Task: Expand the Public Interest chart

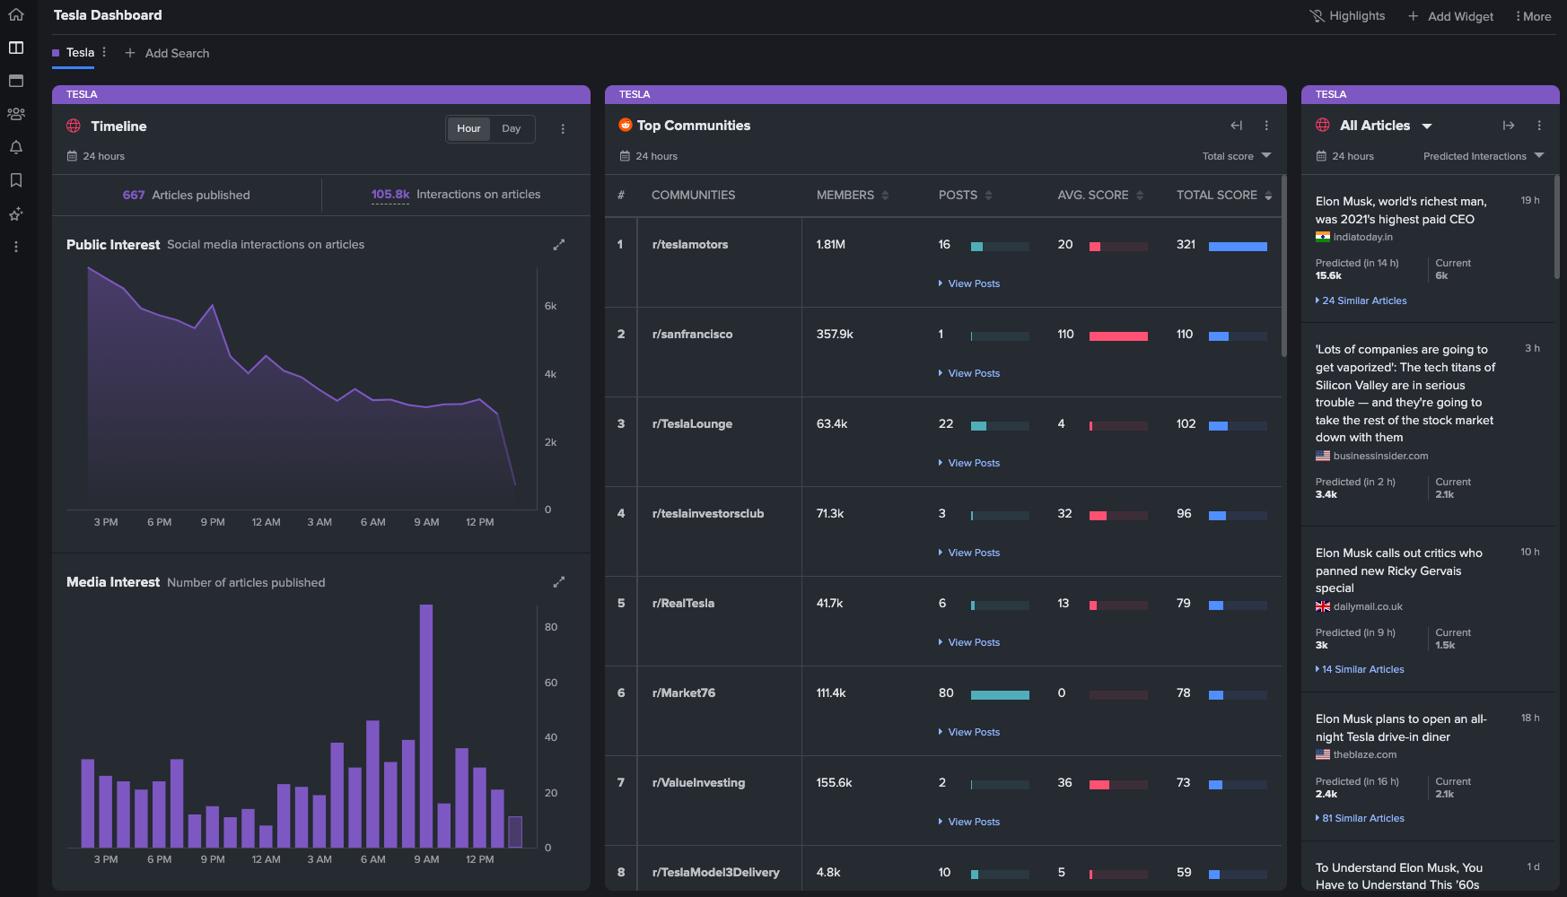Action: pos(559,244)
